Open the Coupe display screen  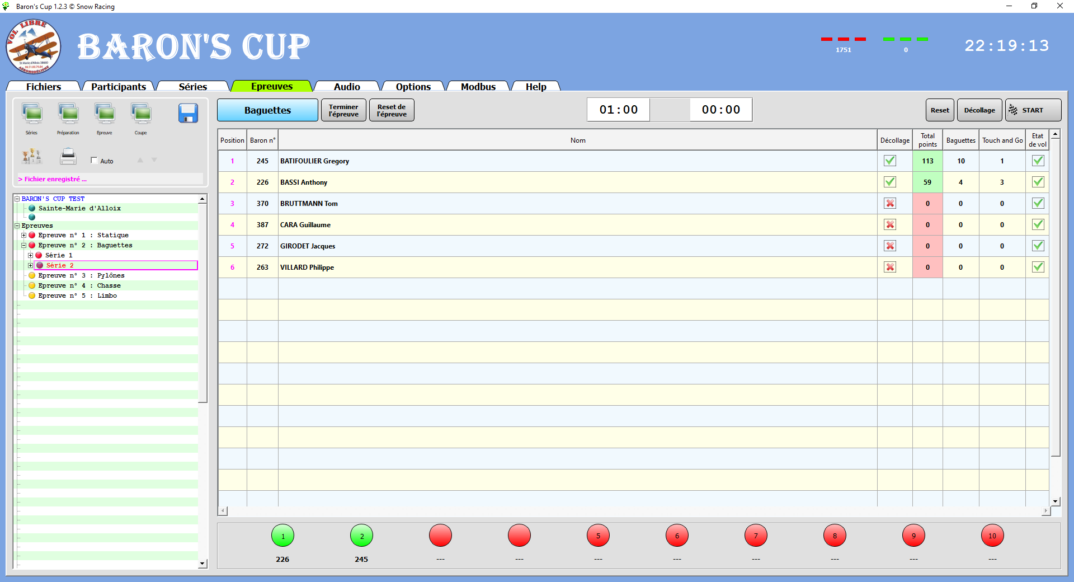[140, 115]
